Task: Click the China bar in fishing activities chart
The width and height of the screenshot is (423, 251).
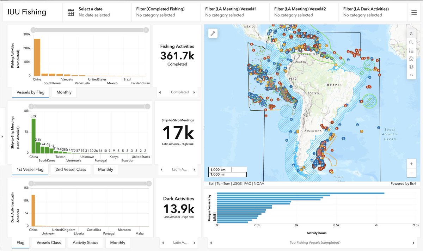Action: coord(37,57)
